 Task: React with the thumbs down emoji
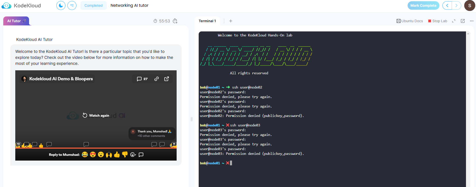tap(125, 155)
